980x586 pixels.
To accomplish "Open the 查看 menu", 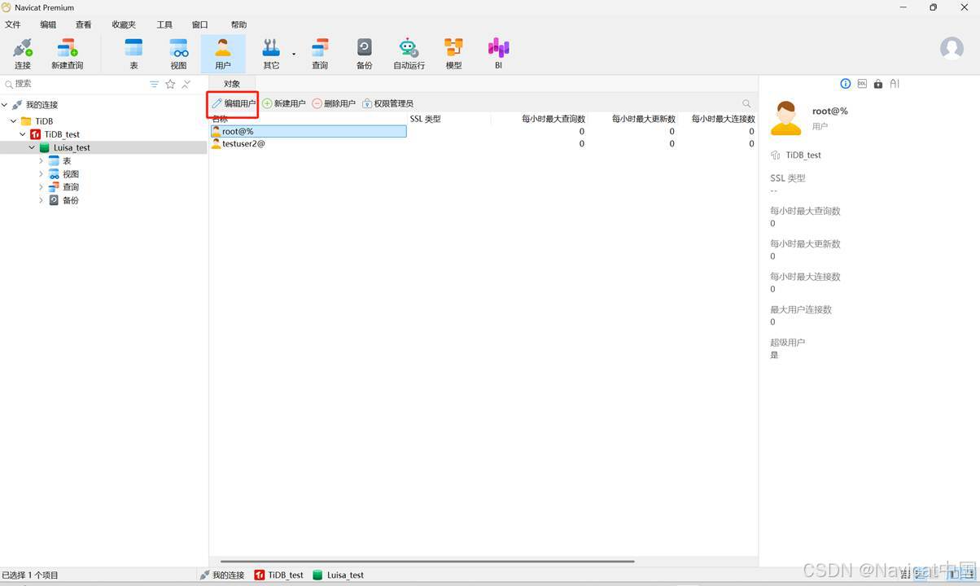I will point(83,24).
